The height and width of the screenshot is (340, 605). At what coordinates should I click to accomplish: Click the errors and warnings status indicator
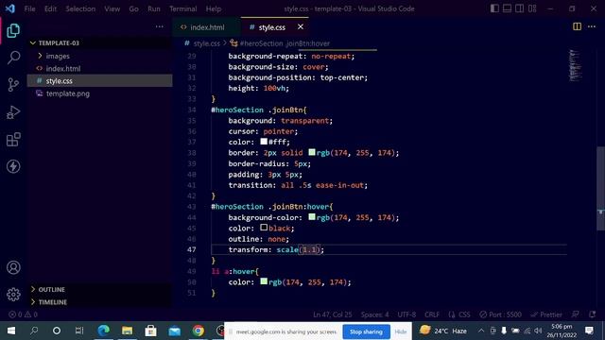coord(23,314)
